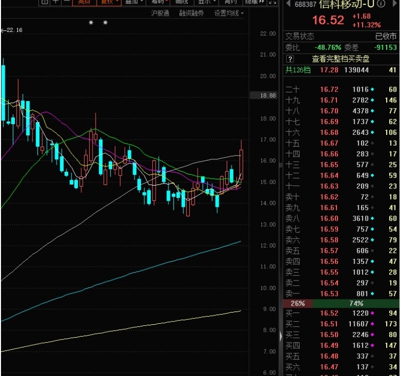Toggle the 沪股通 indicator
The image size is (400, 376).
pos(160,13)
